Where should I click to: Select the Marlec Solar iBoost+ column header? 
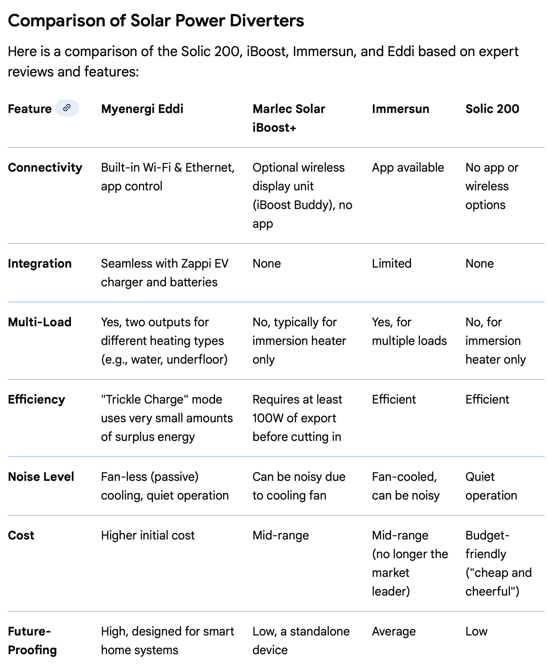(x=289, y=118)
